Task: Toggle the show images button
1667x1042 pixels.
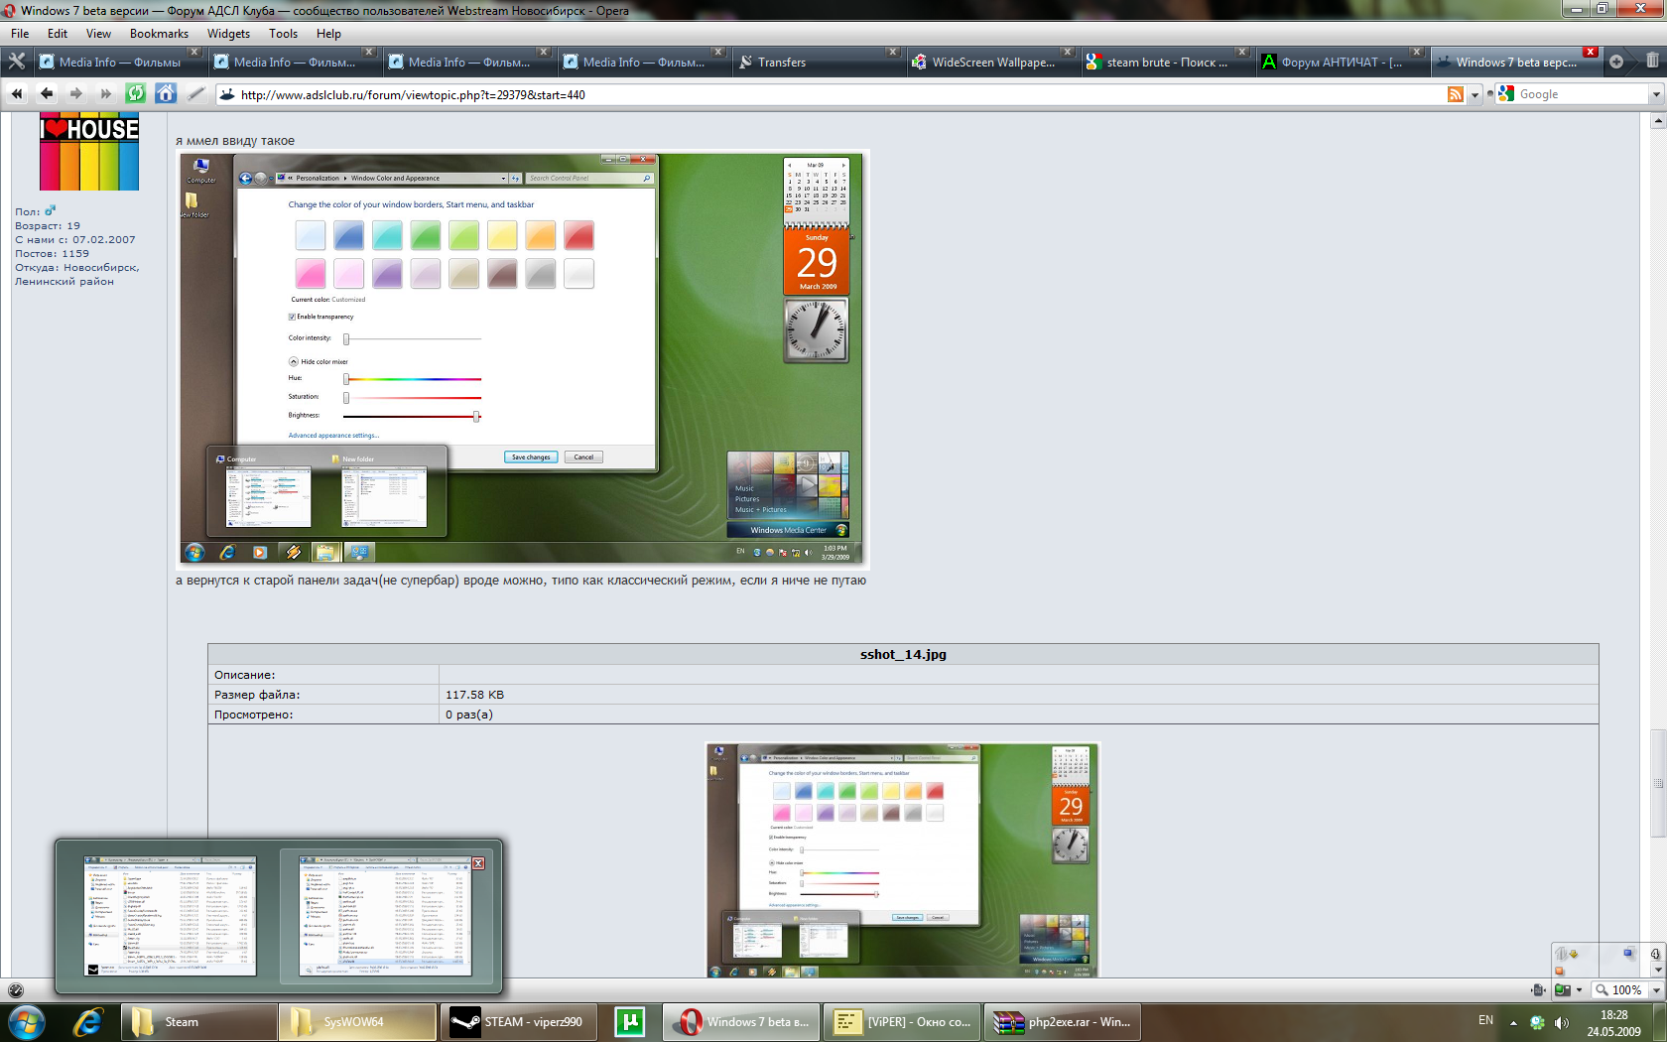Action: (x=1563, y=990)
